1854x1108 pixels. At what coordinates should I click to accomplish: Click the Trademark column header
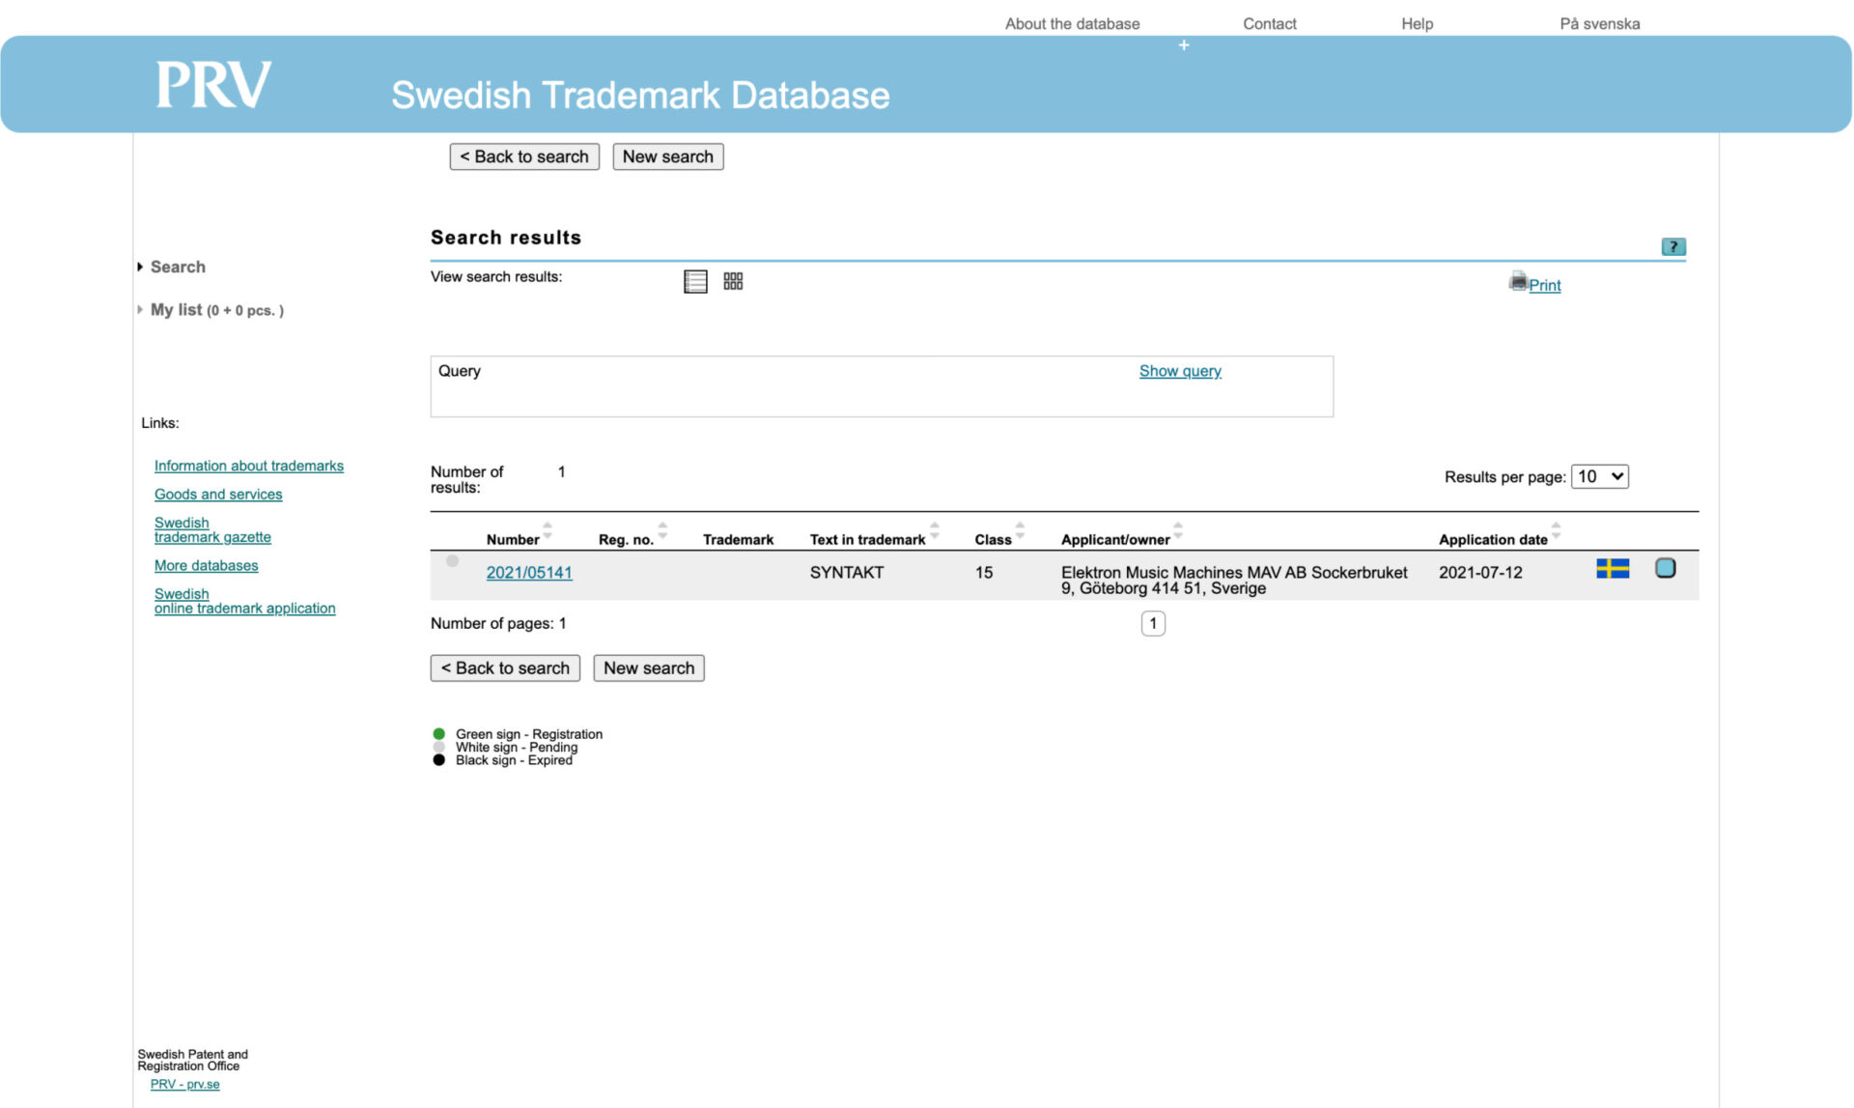pyautogui.click(x=738, y=540)
